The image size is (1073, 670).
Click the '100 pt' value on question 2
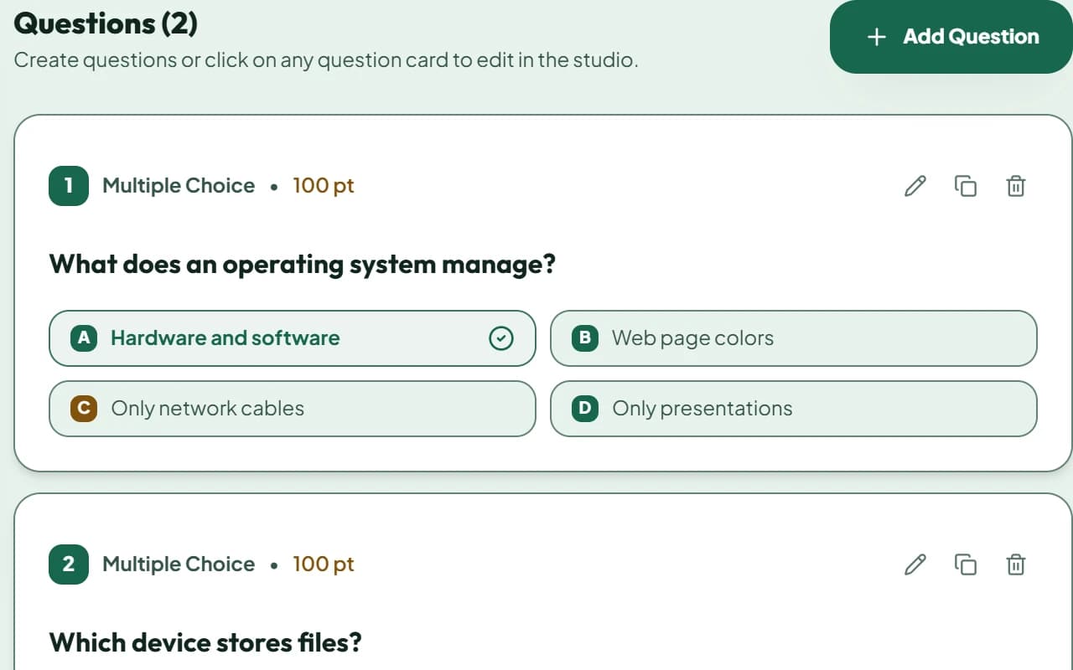point(324,564)
